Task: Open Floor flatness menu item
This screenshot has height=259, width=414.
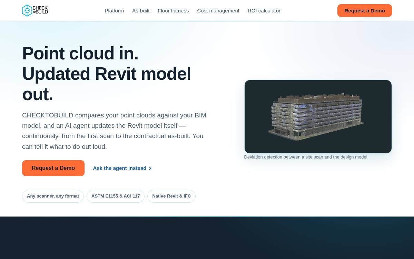Action: tap(173, 11)
